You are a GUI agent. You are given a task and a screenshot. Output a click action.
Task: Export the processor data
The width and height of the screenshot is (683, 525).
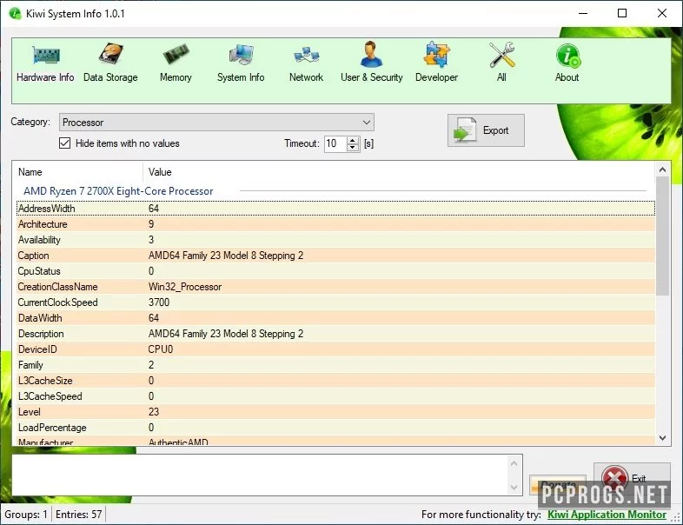[486, 130]
